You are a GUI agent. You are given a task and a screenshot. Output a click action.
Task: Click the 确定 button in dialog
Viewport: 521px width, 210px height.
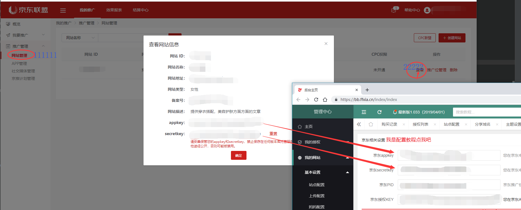pos(239,155)
